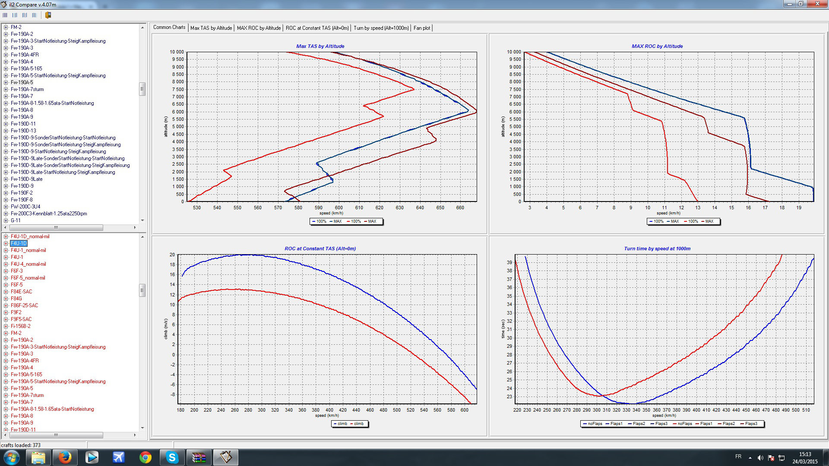
Task: Click the fourth toolbar vertical-bars icon
Action: [x=35, y=15]
